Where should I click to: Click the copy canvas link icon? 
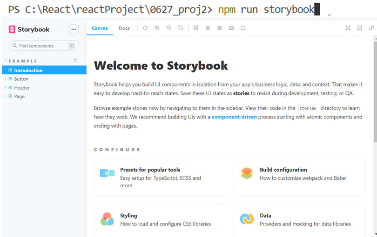(371, 28)
